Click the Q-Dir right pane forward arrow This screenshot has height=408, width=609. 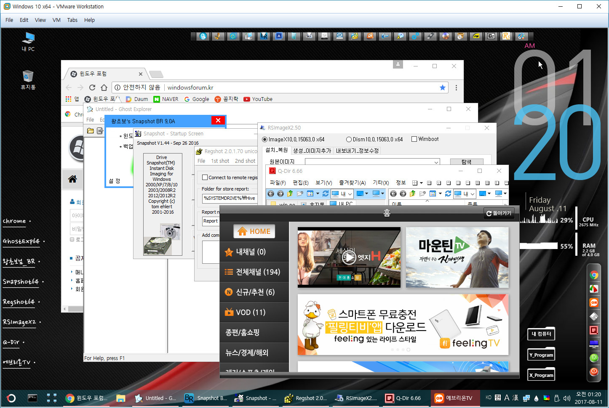(403, 193)
